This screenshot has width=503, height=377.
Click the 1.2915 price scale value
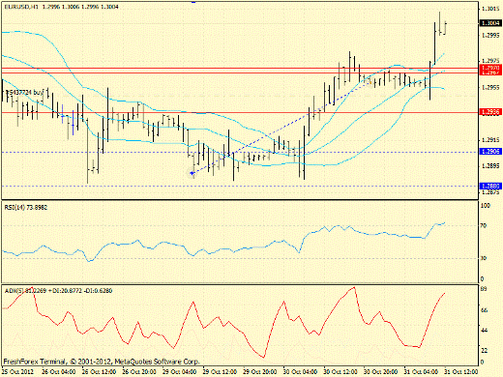click(490, 140)
